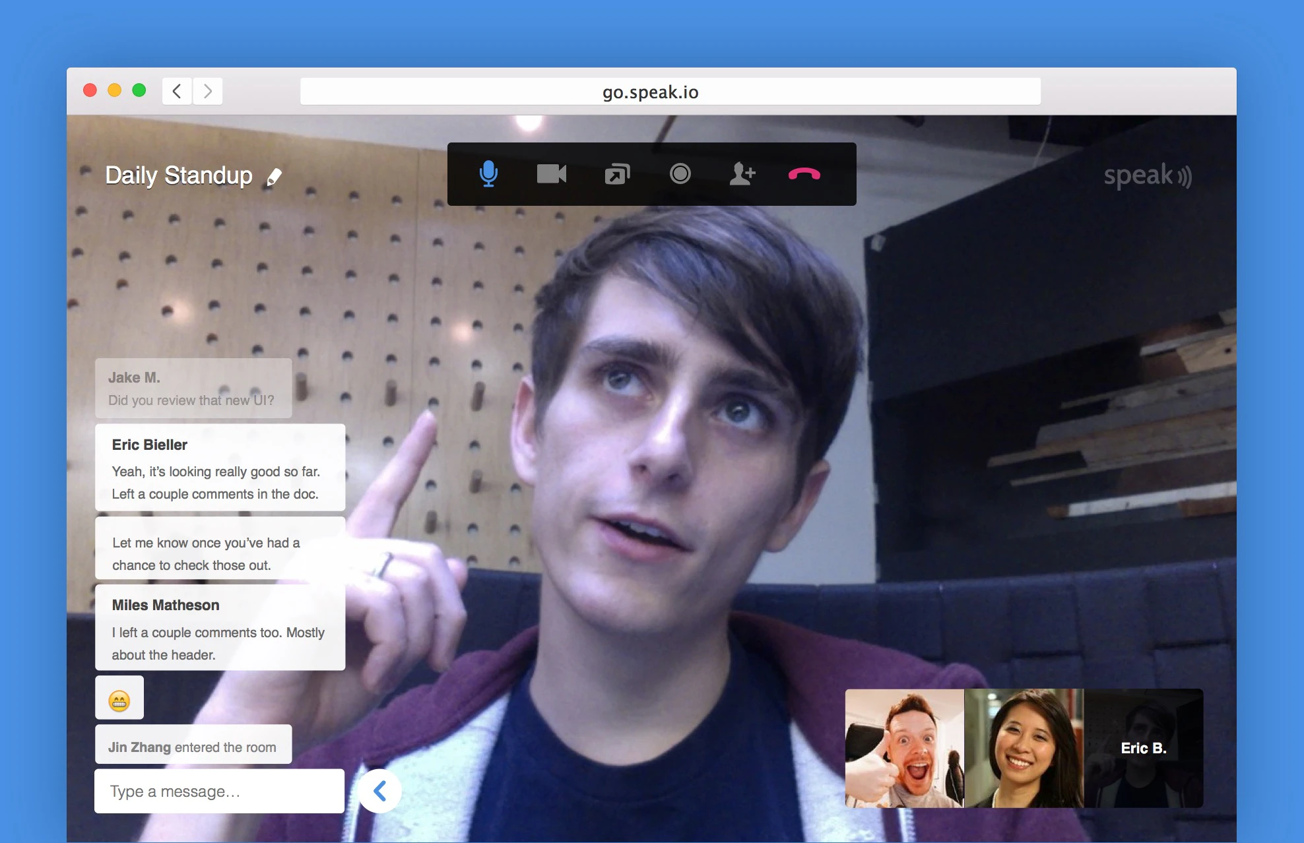Switch to the Eric B. video thumbnail
The width and height of the screenshot is (1304, 843).
[1143, 748]
